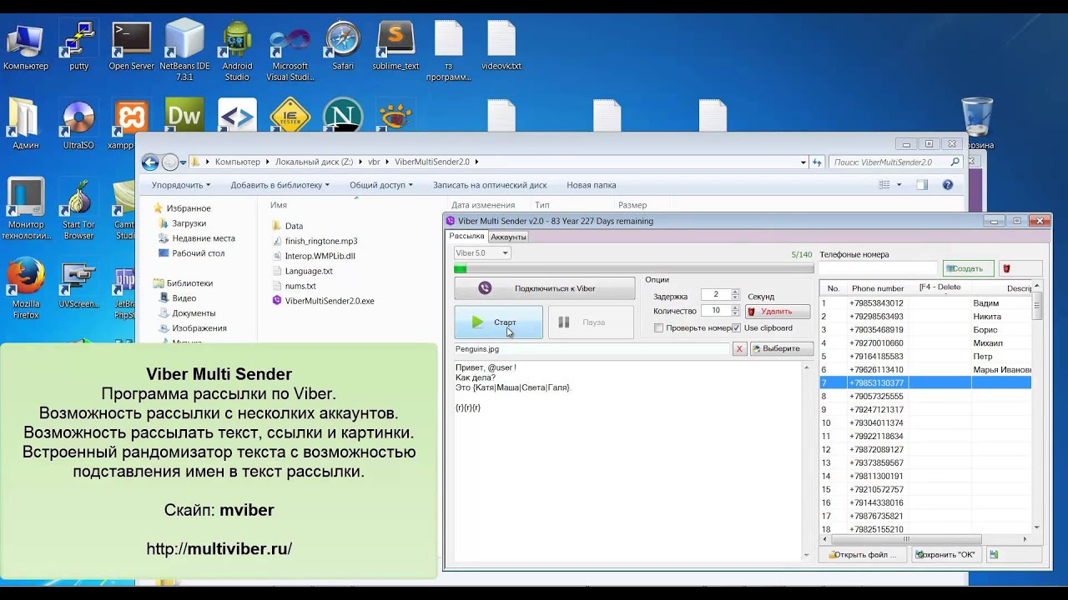Click Выберите to choose an image

781,349
